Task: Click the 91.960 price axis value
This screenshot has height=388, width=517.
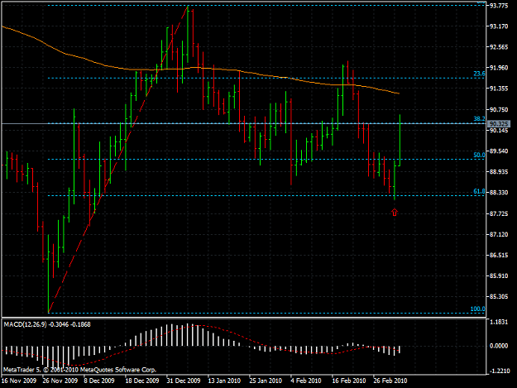Action: (x=499, y=68)
